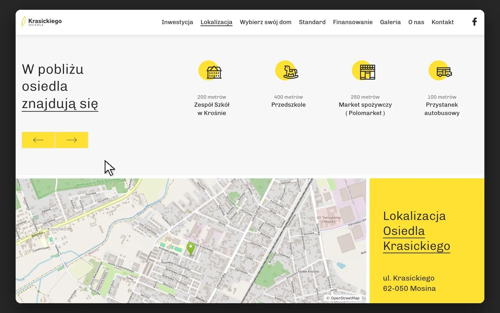Click the grocery market storefront icon
Image resolution: width=500 pixels, height=313 pixels.
tap(364, 71)
